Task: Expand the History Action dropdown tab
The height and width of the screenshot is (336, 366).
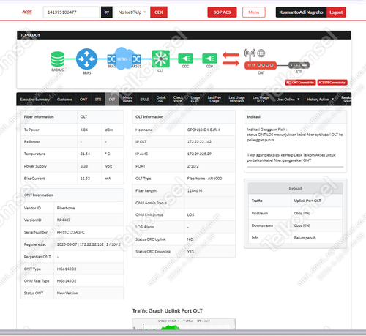Action: point(320,100)
